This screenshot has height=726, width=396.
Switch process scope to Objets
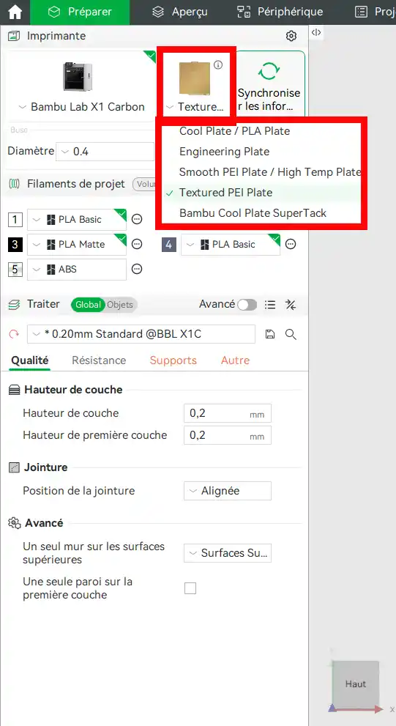120,305
